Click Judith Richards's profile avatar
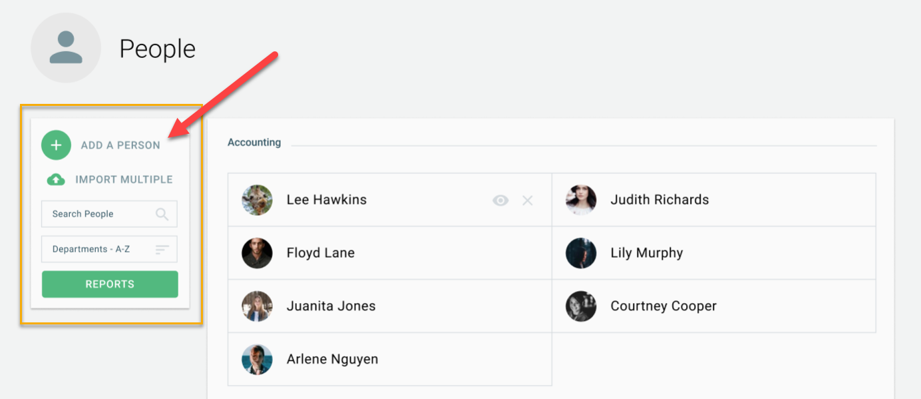The image size is (921, 399). coord(580,199)
